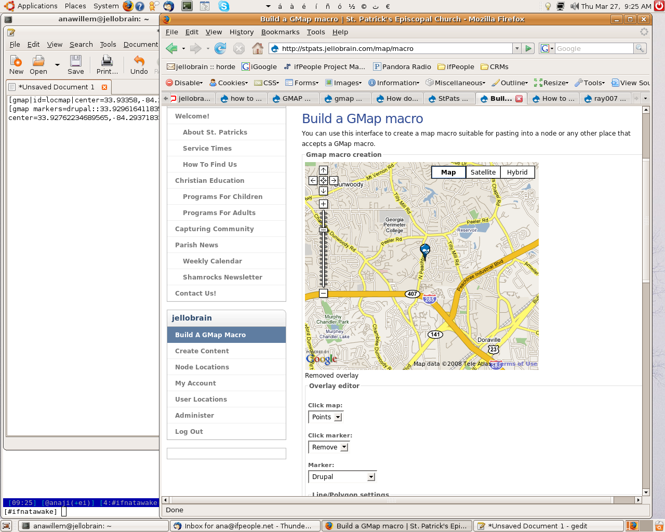The height and width of the screenshot is (532, 665).
Task: Launch terminal from the top panel icon
Action: tap(187, 6)
